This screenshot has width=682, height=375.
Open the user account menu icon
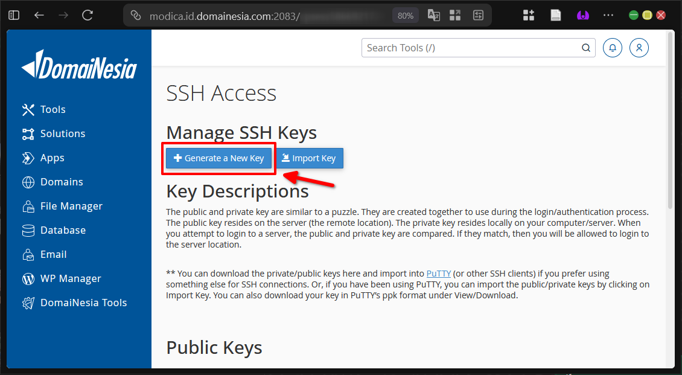639,48
